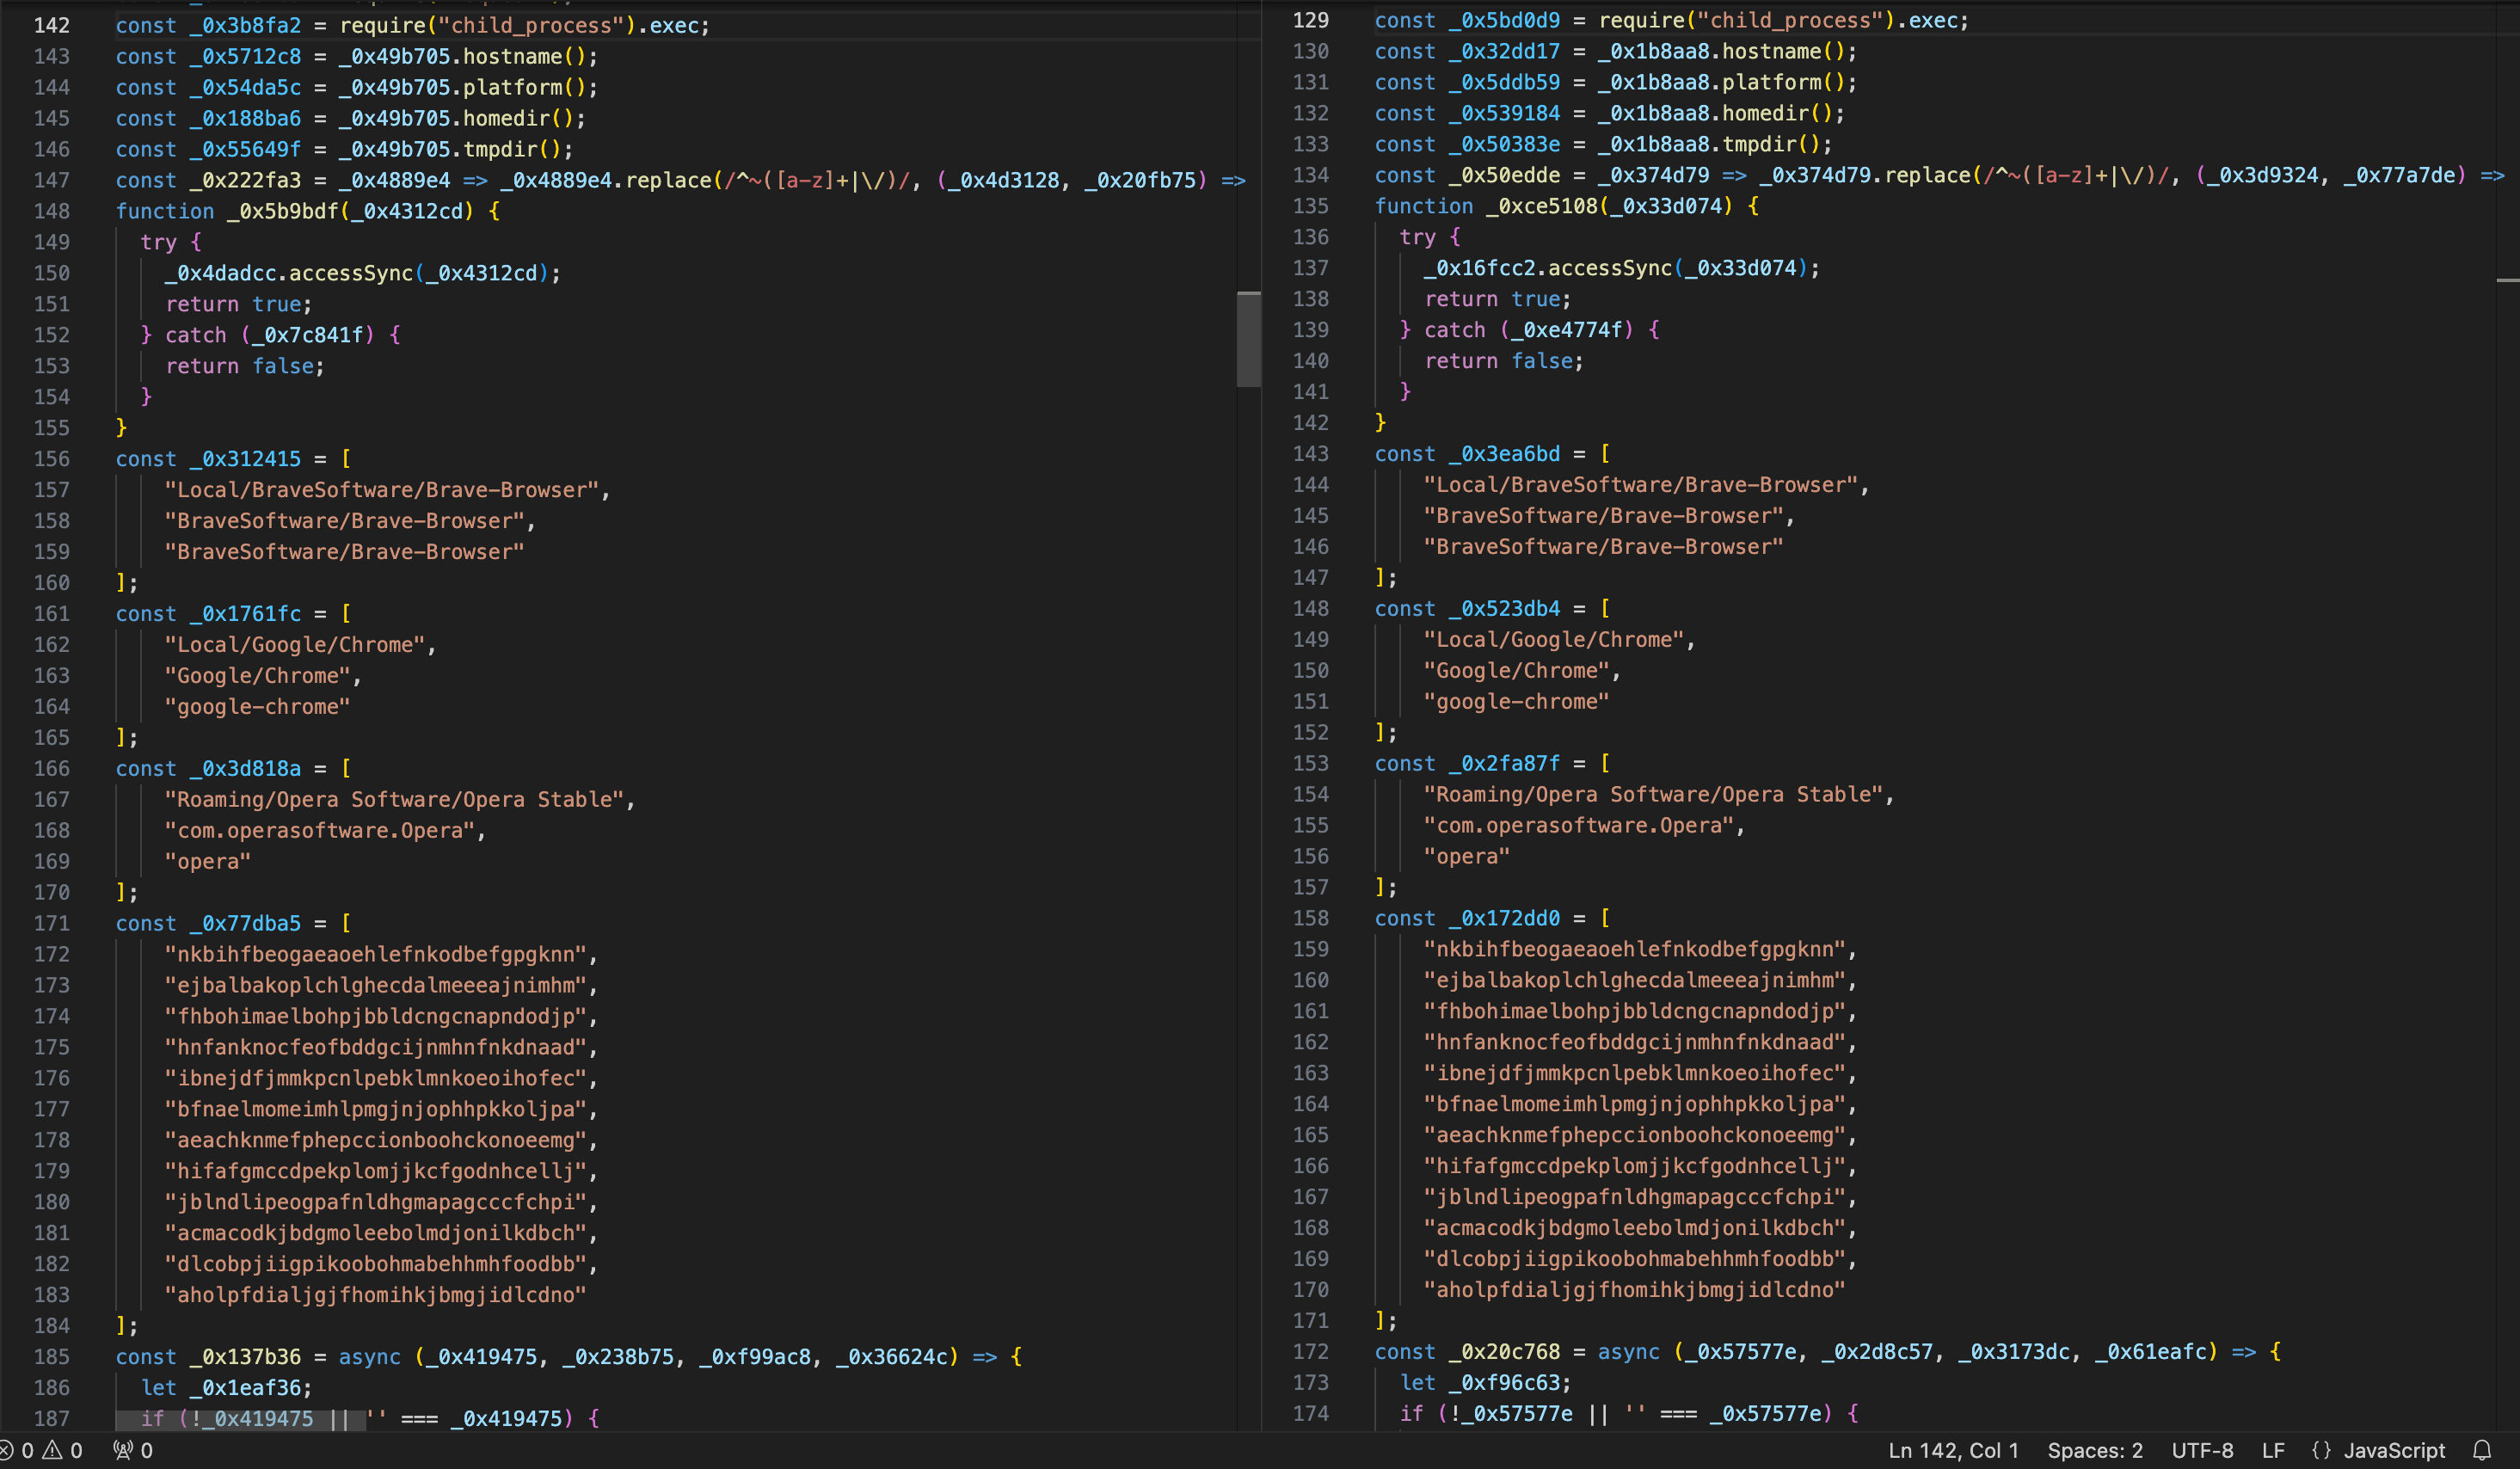2520x1469 pixels.
Task: Click "Local/Google/Chrome" string in right editor
Action: [x=1553, y=640]
